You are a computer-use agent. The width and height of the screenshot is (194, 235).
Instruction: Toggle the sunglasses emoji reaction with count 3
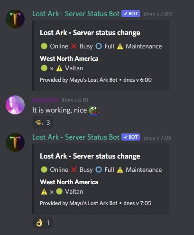pyautogui.click(x=43, y=122)
